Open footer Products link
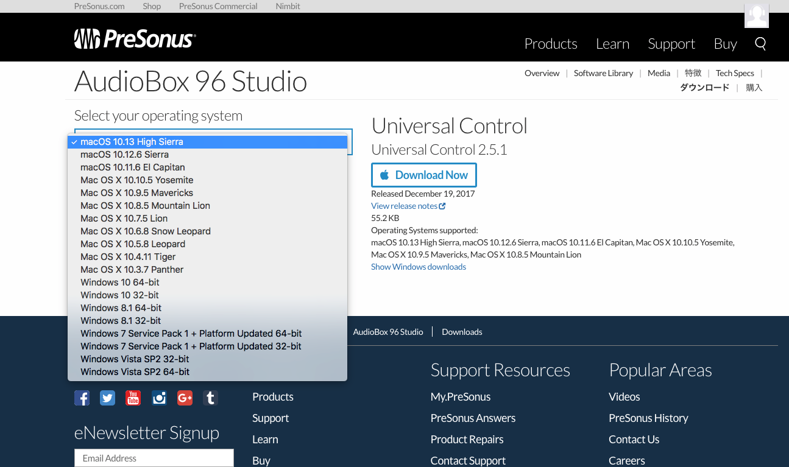The width and height of the screenshot is (789, 467). (x=273, y=397)
